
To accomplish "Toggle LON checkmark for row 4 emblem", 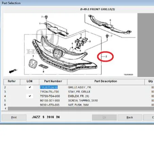I will click(30, 96).
